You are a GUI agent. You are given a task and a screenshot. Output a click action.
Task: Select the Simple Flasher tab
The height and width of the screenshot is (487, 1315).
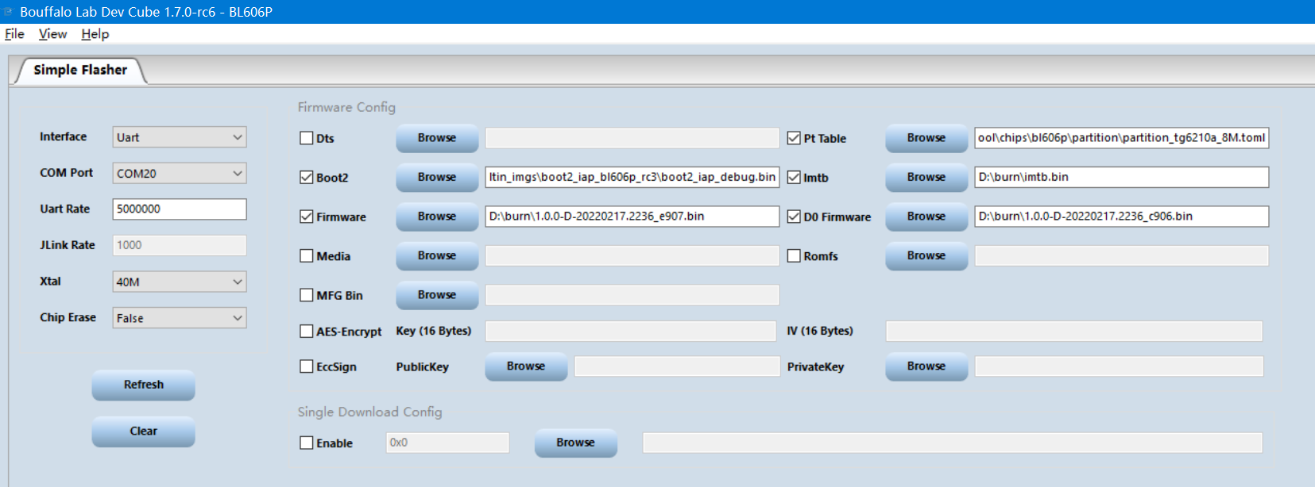tap(80, 70)
